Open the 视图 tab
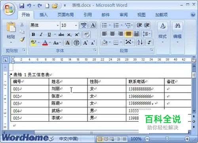Screen dimensions: 198x143 coord(141,15)
